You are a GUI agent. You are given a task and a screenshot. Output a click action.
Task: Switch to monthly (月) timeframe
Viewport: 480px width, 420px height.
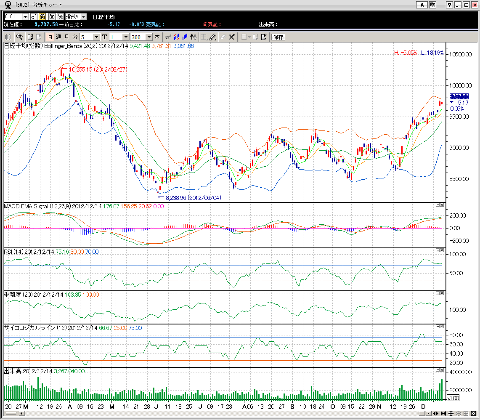tap(66, 37)
